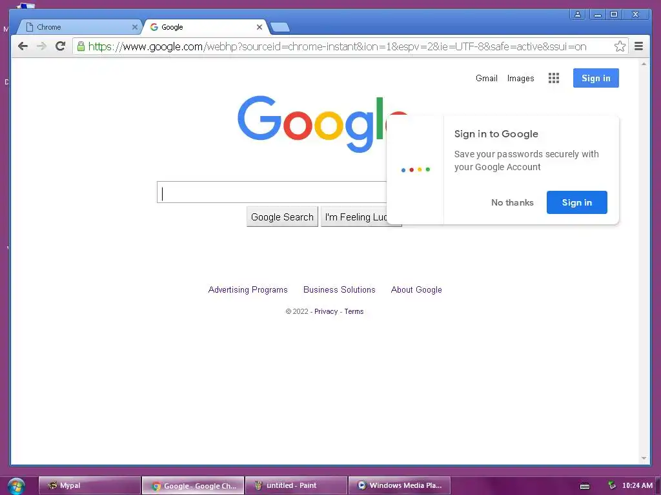View site security info via padlock icon
The image size is (661, 495).
(81, 46)
